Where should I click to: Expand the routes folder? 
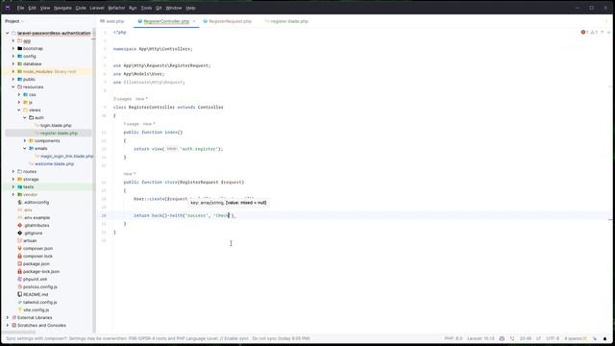click(x=13, y=171)
